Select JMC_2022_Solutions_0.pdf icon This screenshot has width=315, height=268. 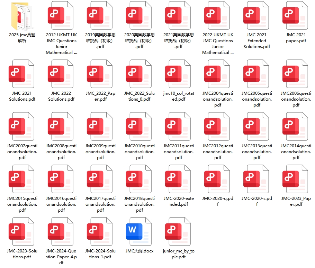[x=139, y=74]
